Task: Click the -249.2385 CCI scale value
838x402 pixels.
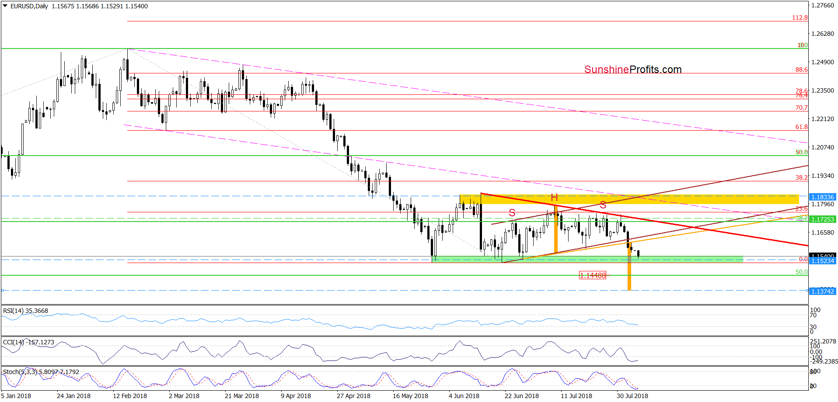Action: [x=824, y=361]
